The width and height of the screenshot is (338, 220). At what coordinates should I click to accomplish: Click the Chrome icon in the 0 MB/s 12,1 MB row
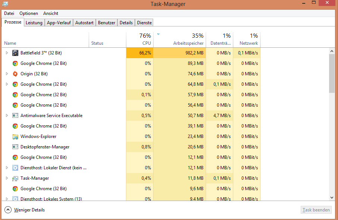tap(15, 157)
